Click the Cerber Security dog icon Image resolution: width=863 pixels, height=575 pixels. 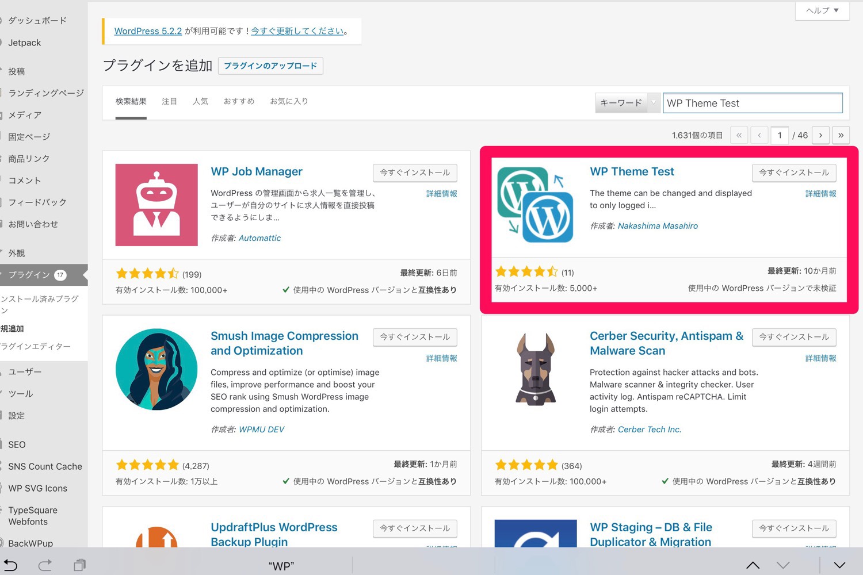coord(536,369)
